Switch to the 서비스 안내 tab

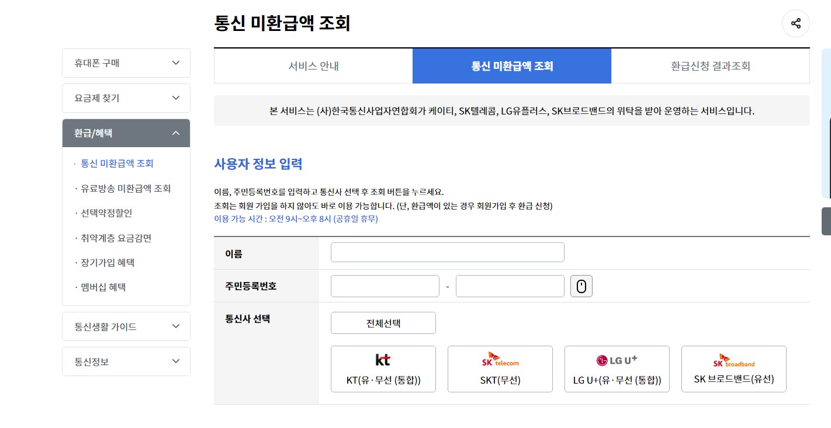[x=313, y=65]
